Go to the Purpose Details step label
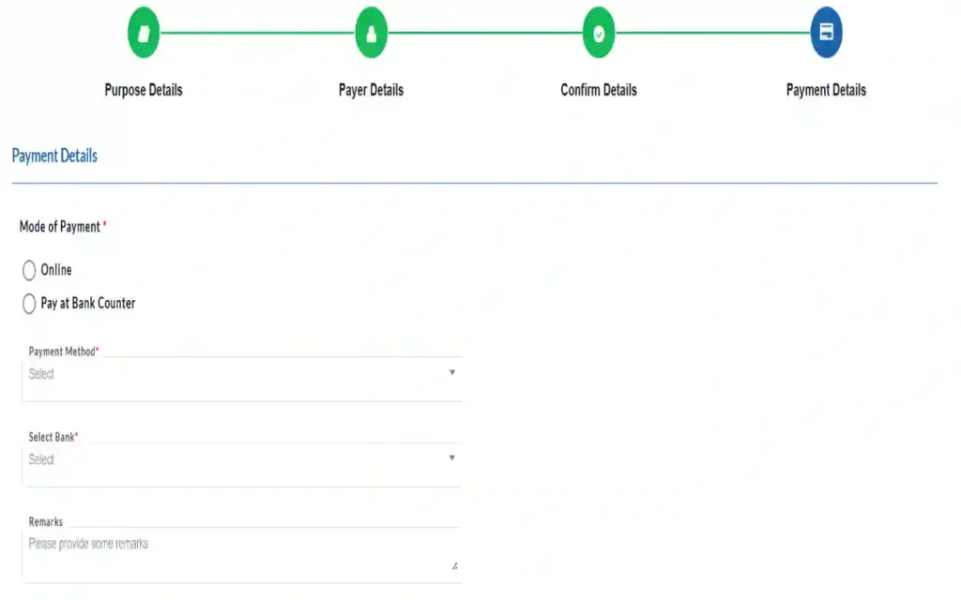Screen dimensions: 961x600 144,91
